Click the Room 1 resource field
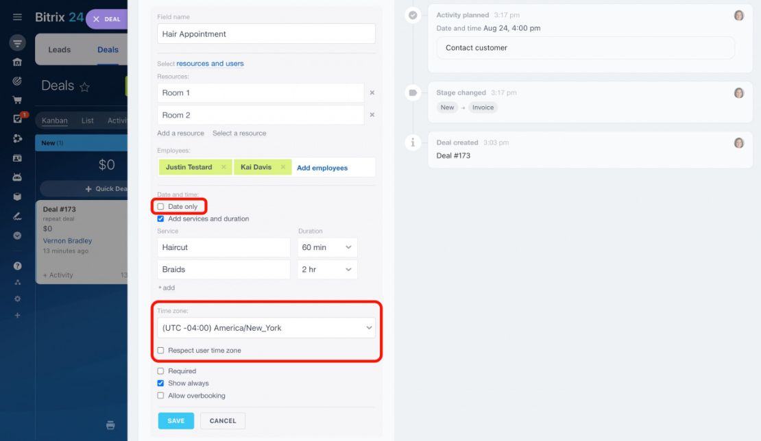Image resolution: width=761 pixels, height=441 pixels. coord(260,92)
